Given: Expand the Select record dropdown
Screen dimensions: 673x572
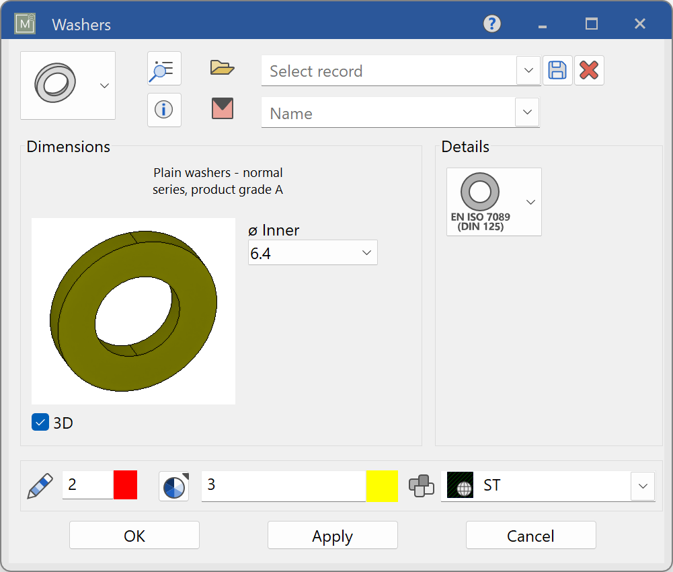Looking at the screenshot, I should (x=528, y=71).
